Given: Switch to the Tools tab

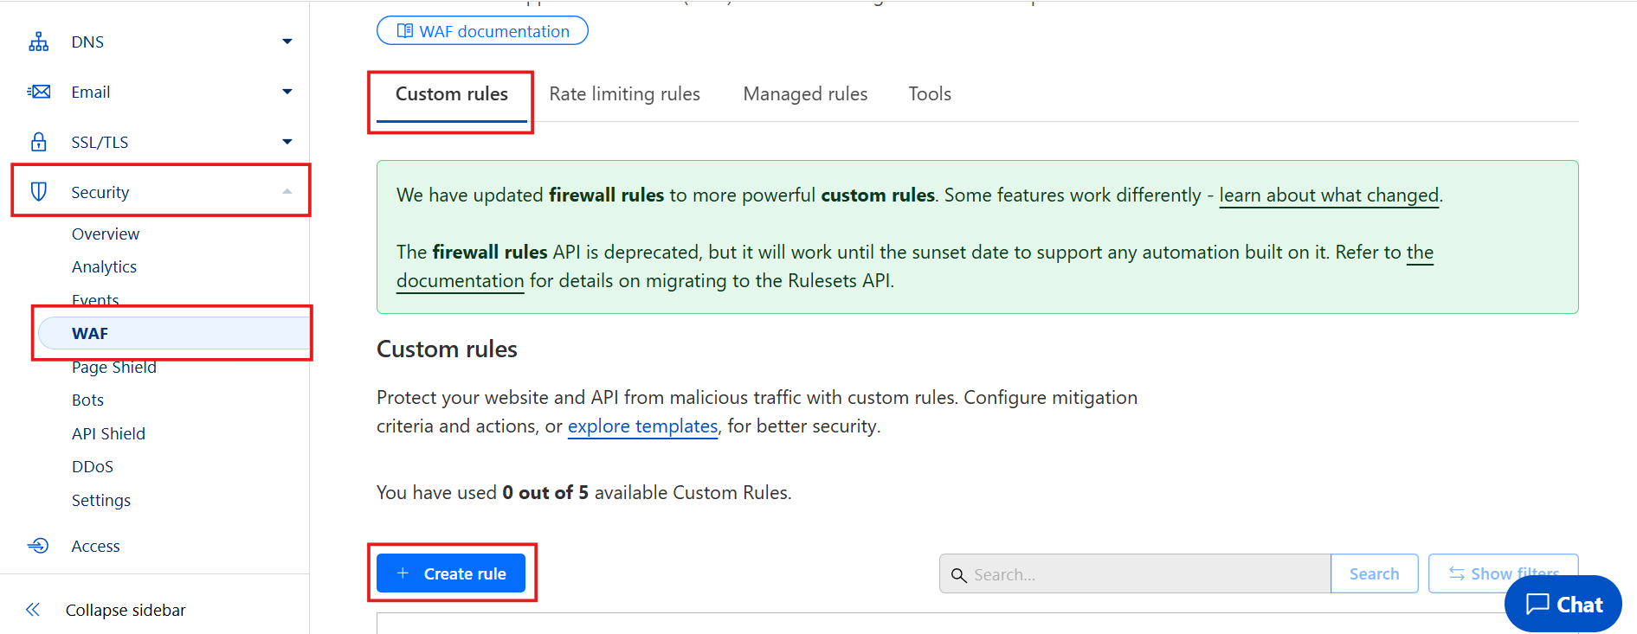Looking at the screenshot, I should pyautogui.click(x=930, y=93).
